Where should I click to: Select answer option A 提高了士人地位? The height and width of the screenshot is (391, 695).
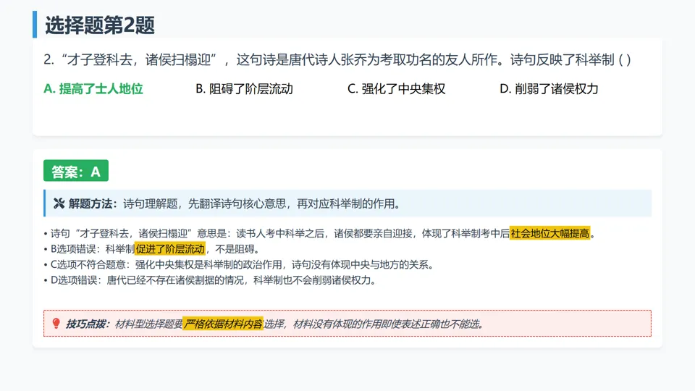coord(93,89)
